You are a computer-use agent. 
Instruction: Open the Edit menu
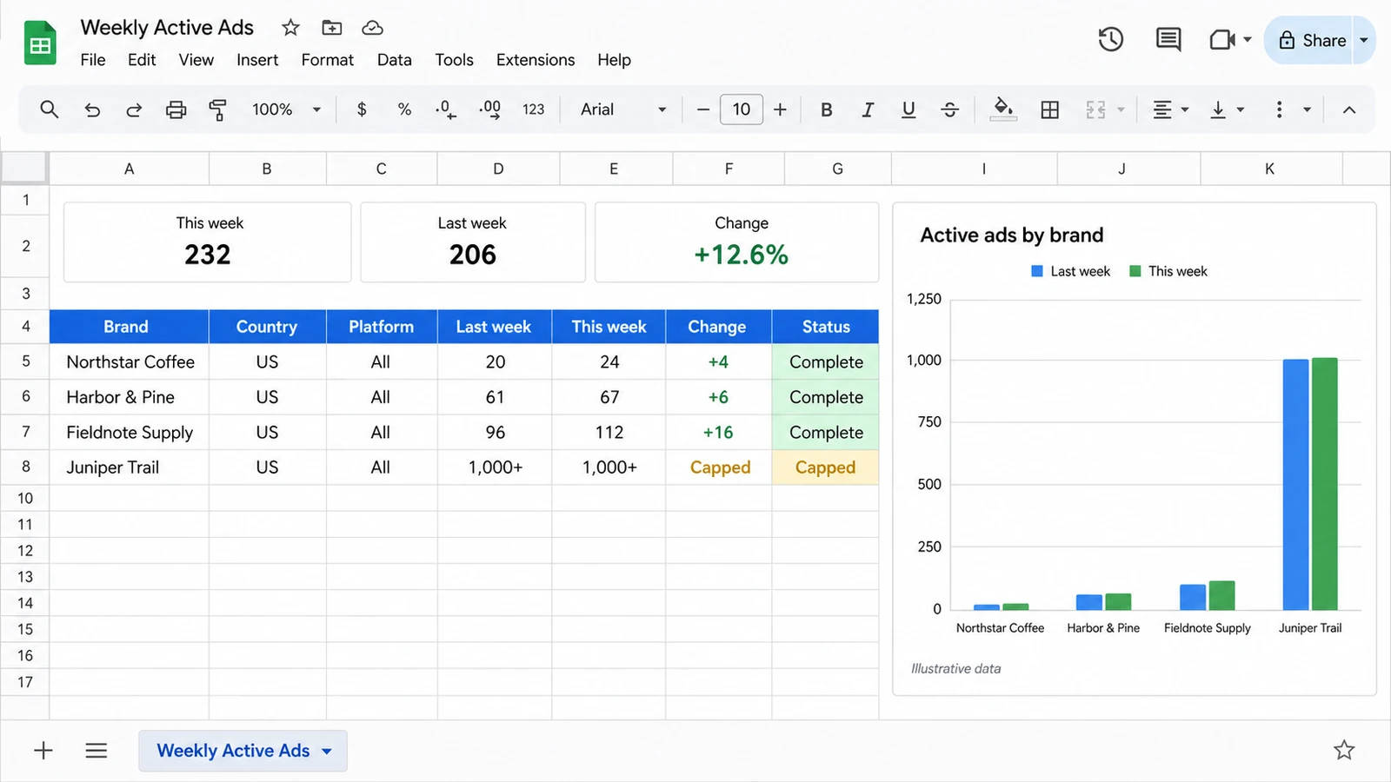[x=142, y=60]
